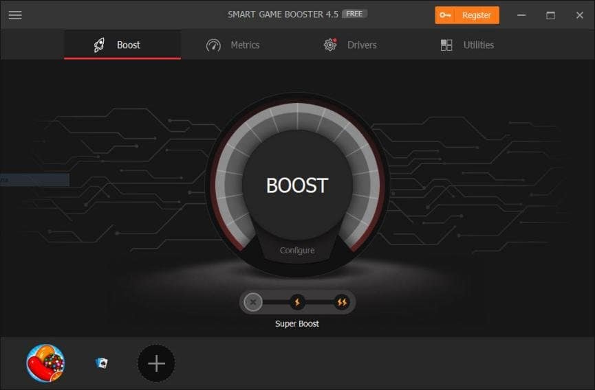Screen dimensions: 595x390
Task: Click the FREE edition badge
Action: 354,14
